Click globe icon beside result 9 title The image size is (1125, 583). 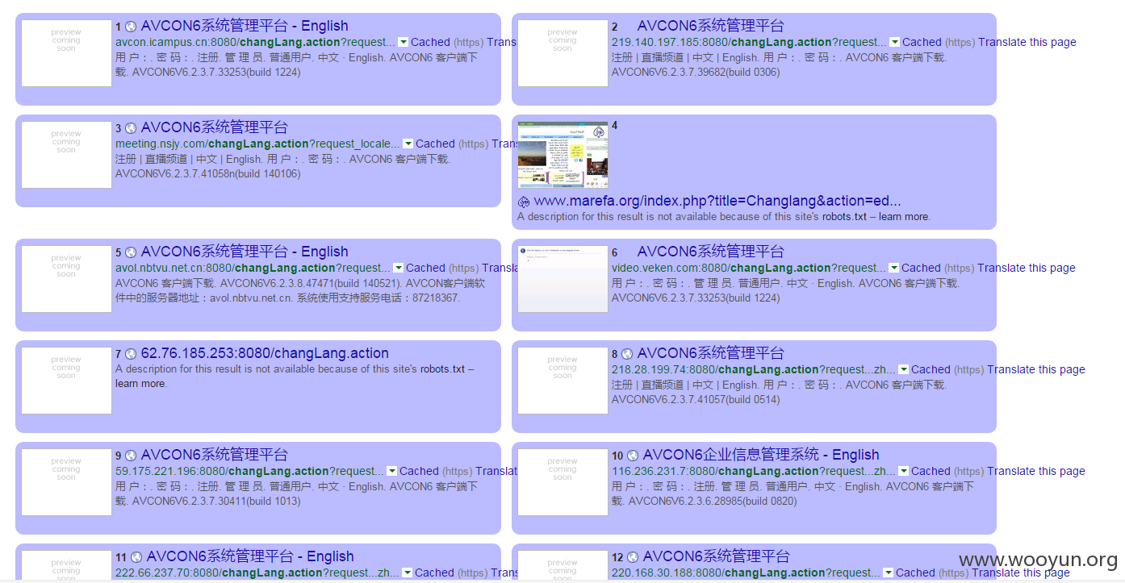(x=131, y=456)
